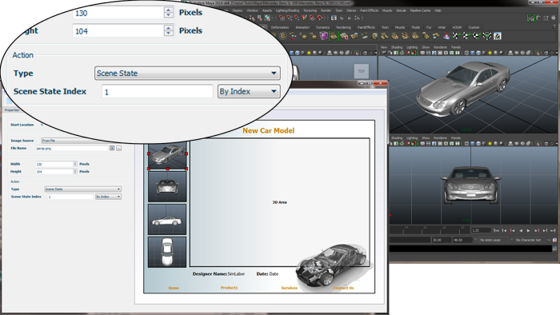Click the last checkered shelf icon

(487, 36)
